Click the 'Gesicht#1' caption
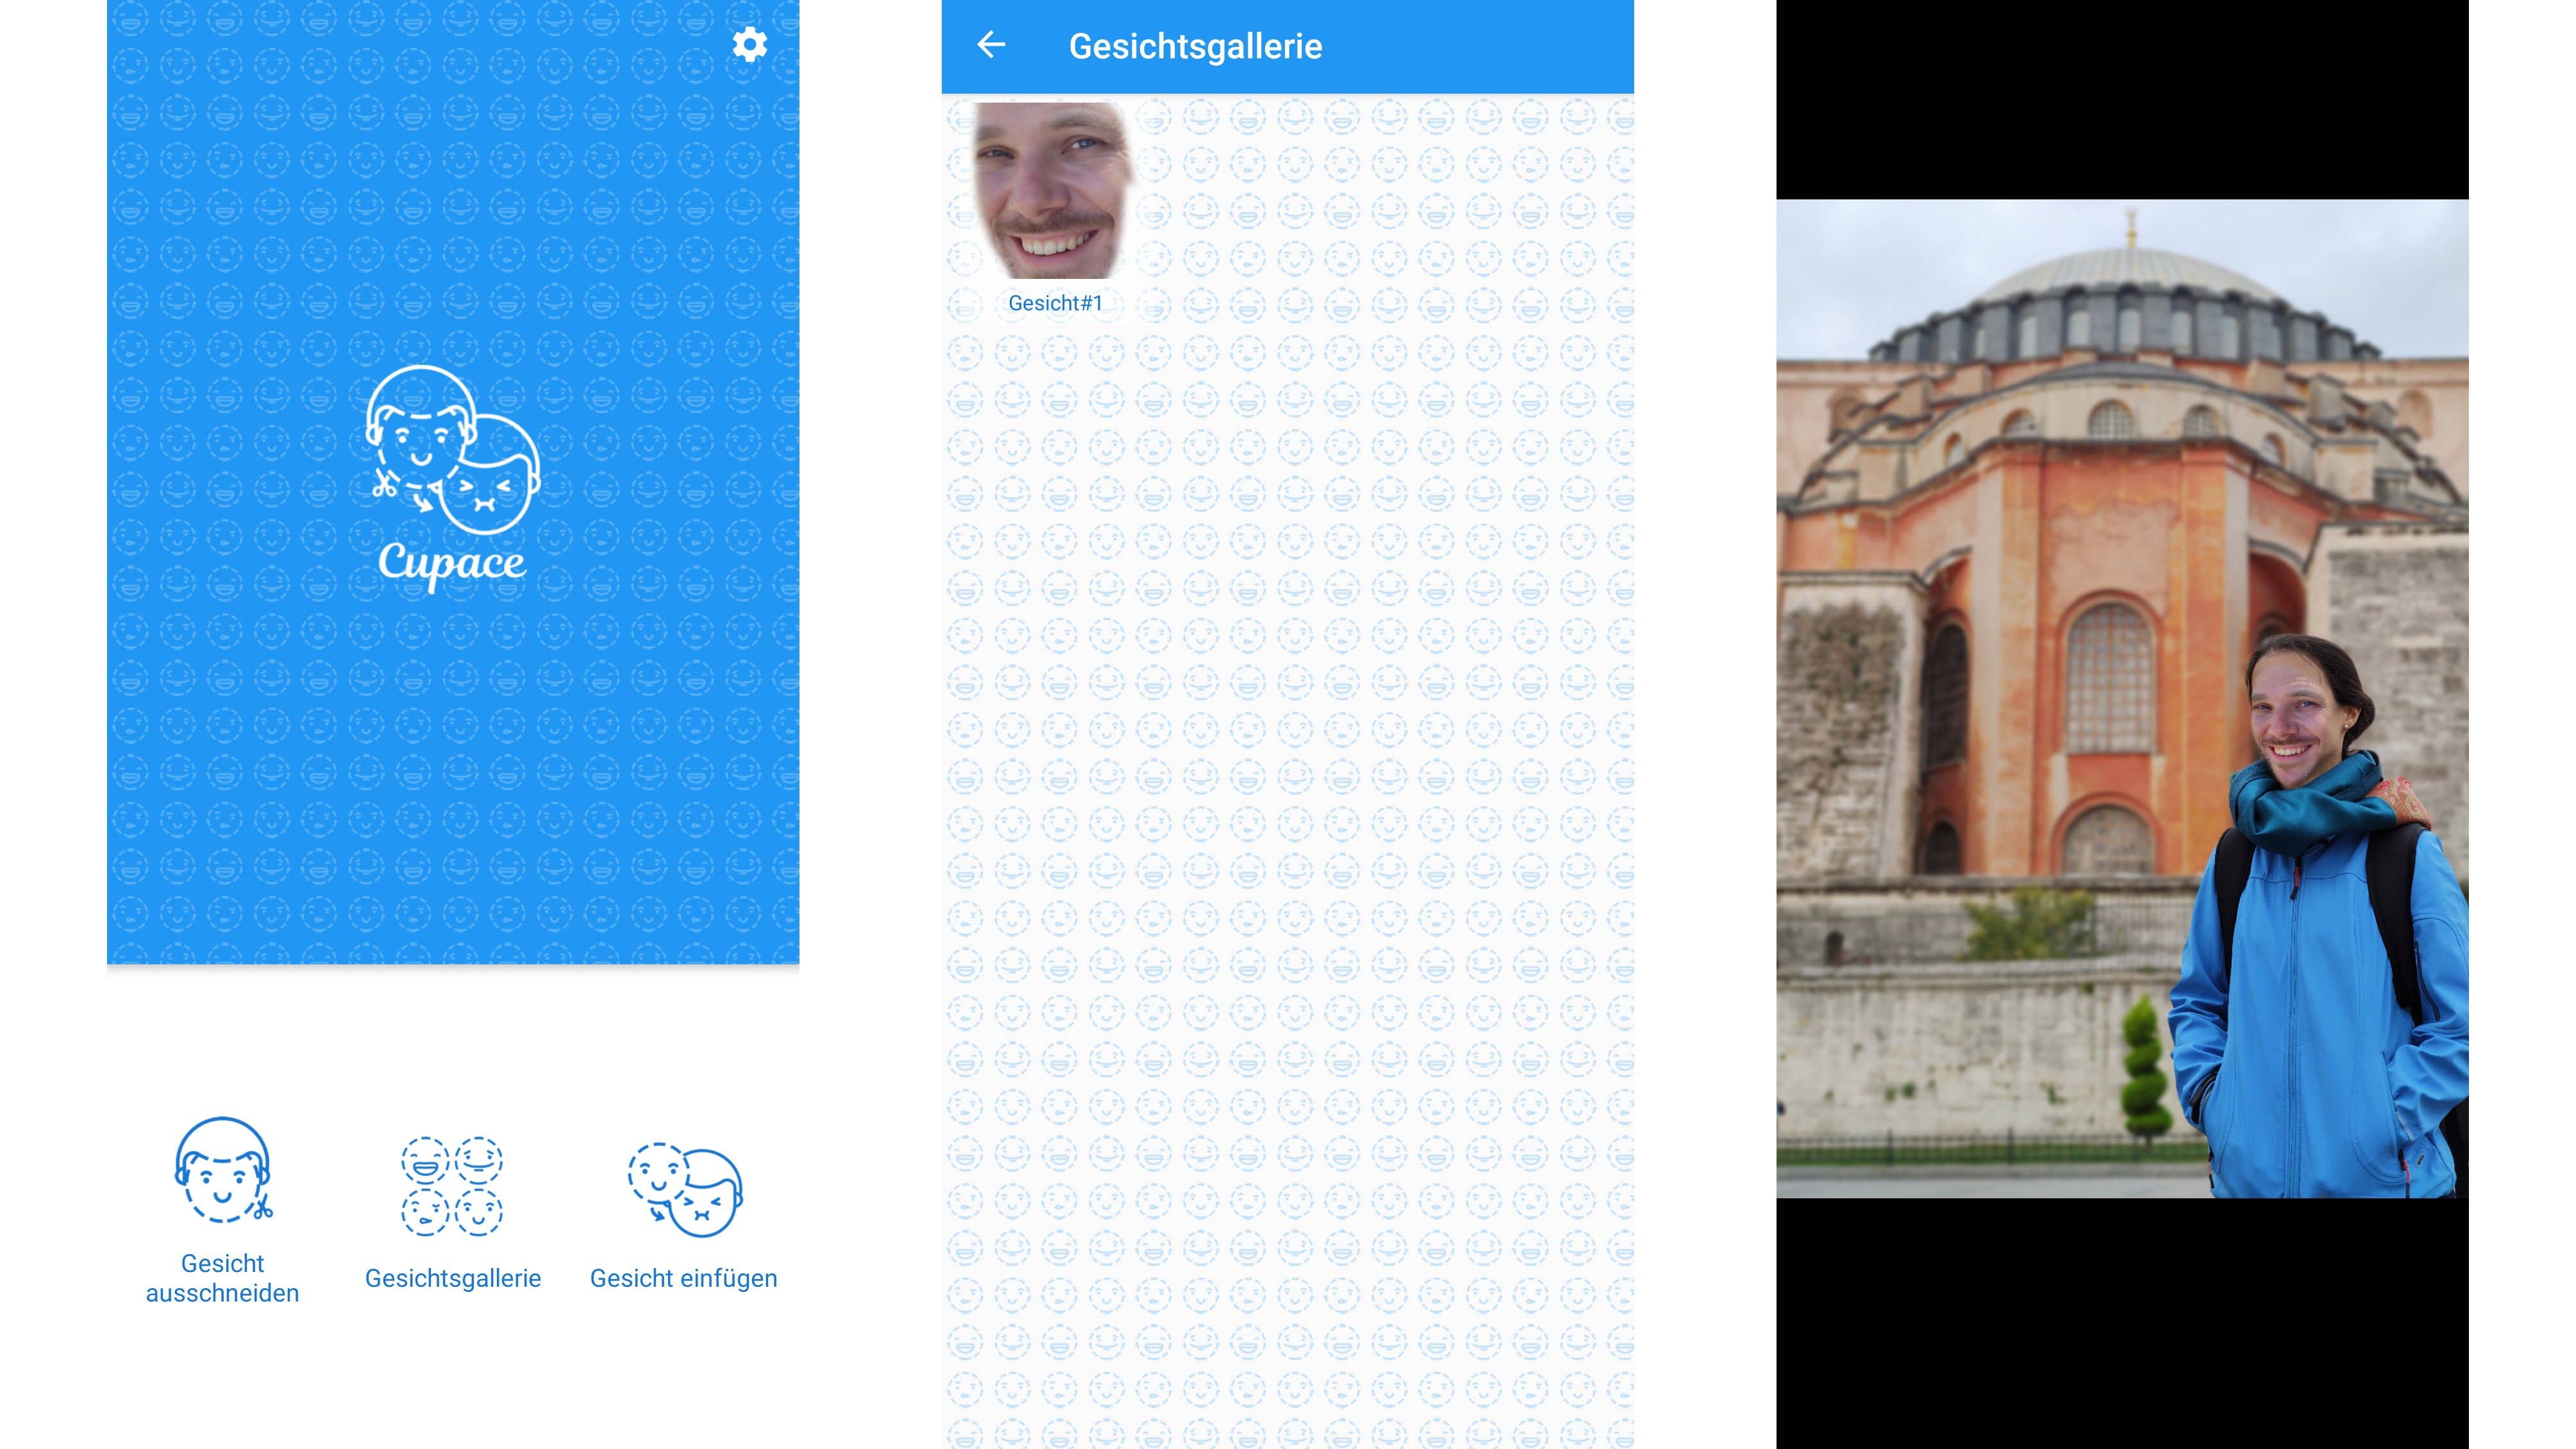The height and width of the screenshot is (1449, 2576). [1054, 303]
